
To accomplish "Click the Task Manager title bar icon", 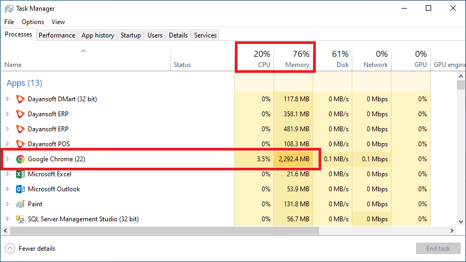I will (x=9, y=9).
